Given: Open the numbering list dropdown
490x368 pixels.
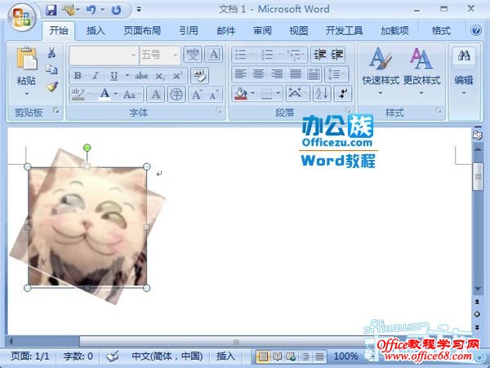Looking at the screenshot, I should point(279,55).
